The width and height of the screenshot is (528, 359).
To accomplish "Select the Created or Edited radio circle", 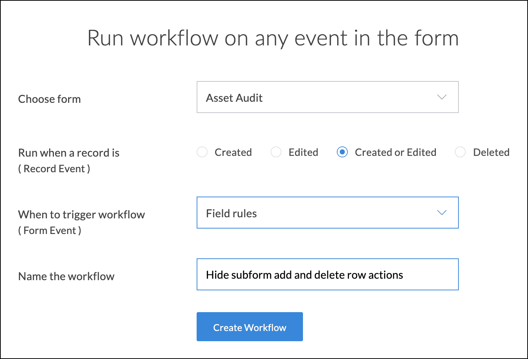I will tap(342, 152).
